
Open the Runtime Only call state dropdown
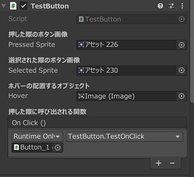37,136
